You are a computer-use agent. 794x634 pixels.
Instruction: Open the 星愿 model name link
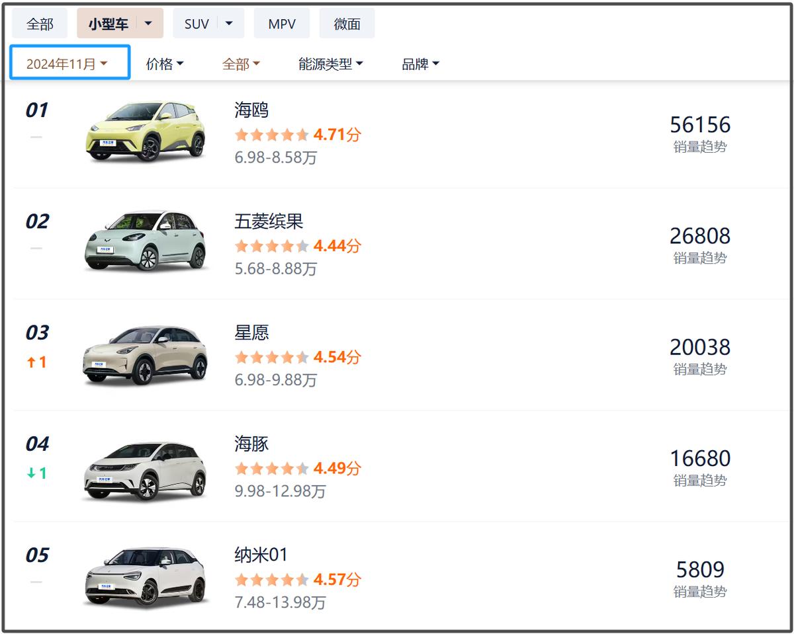point(251,332)
